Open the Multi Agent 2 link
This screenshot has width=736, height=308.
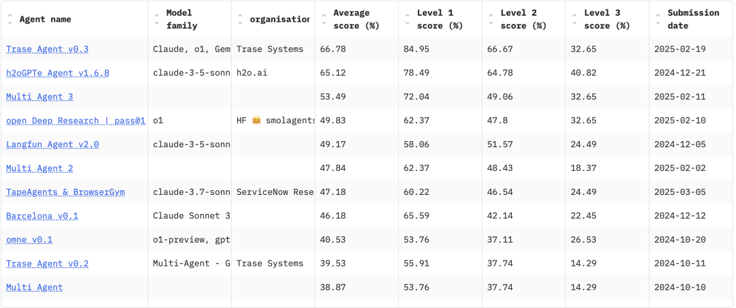tap(40, 168)
